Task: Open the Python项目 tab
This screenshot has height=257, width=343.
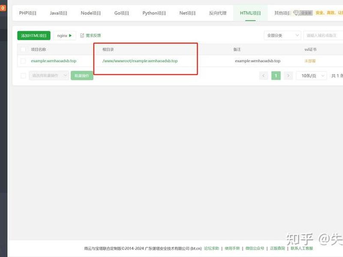Action: tap(154, 13)
